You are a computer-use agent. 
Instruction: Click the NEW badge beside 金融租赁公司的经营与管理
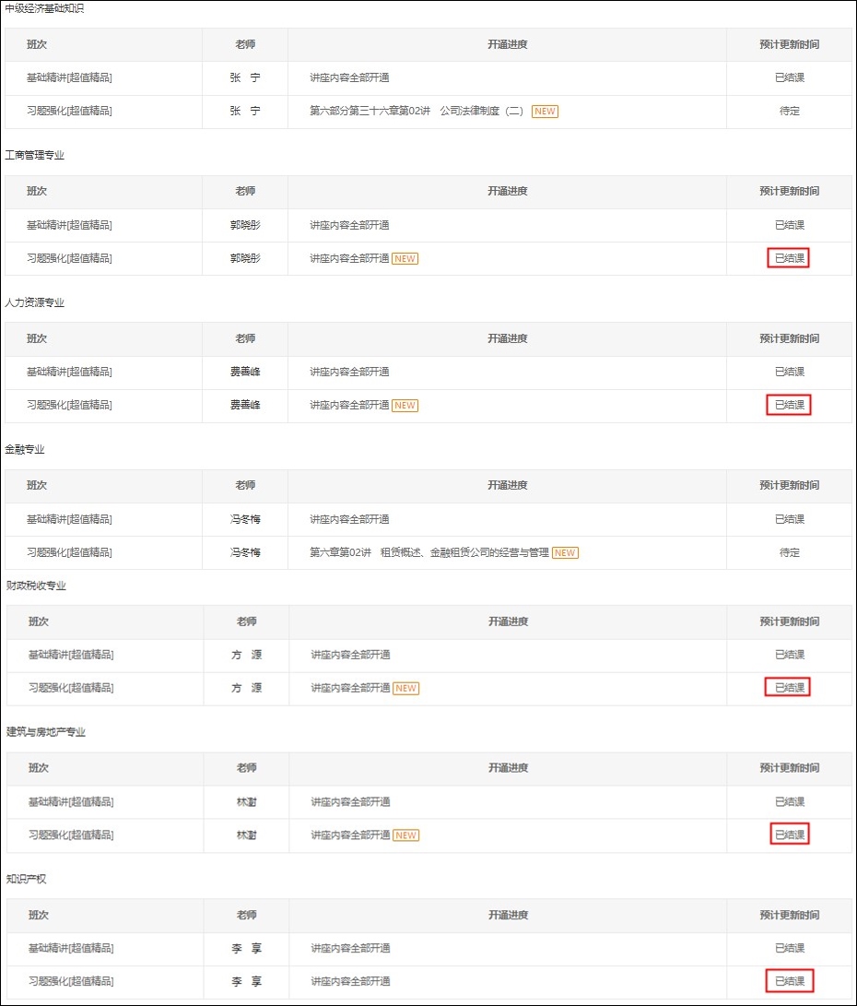[565, 552]
